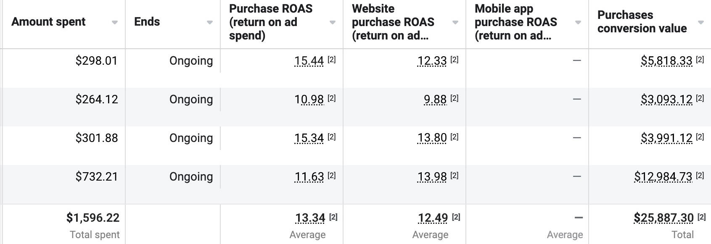Click footnote [2] beside 9.88 Website ROAS
This screenshot has width=711, height=244.
[454, 98]
